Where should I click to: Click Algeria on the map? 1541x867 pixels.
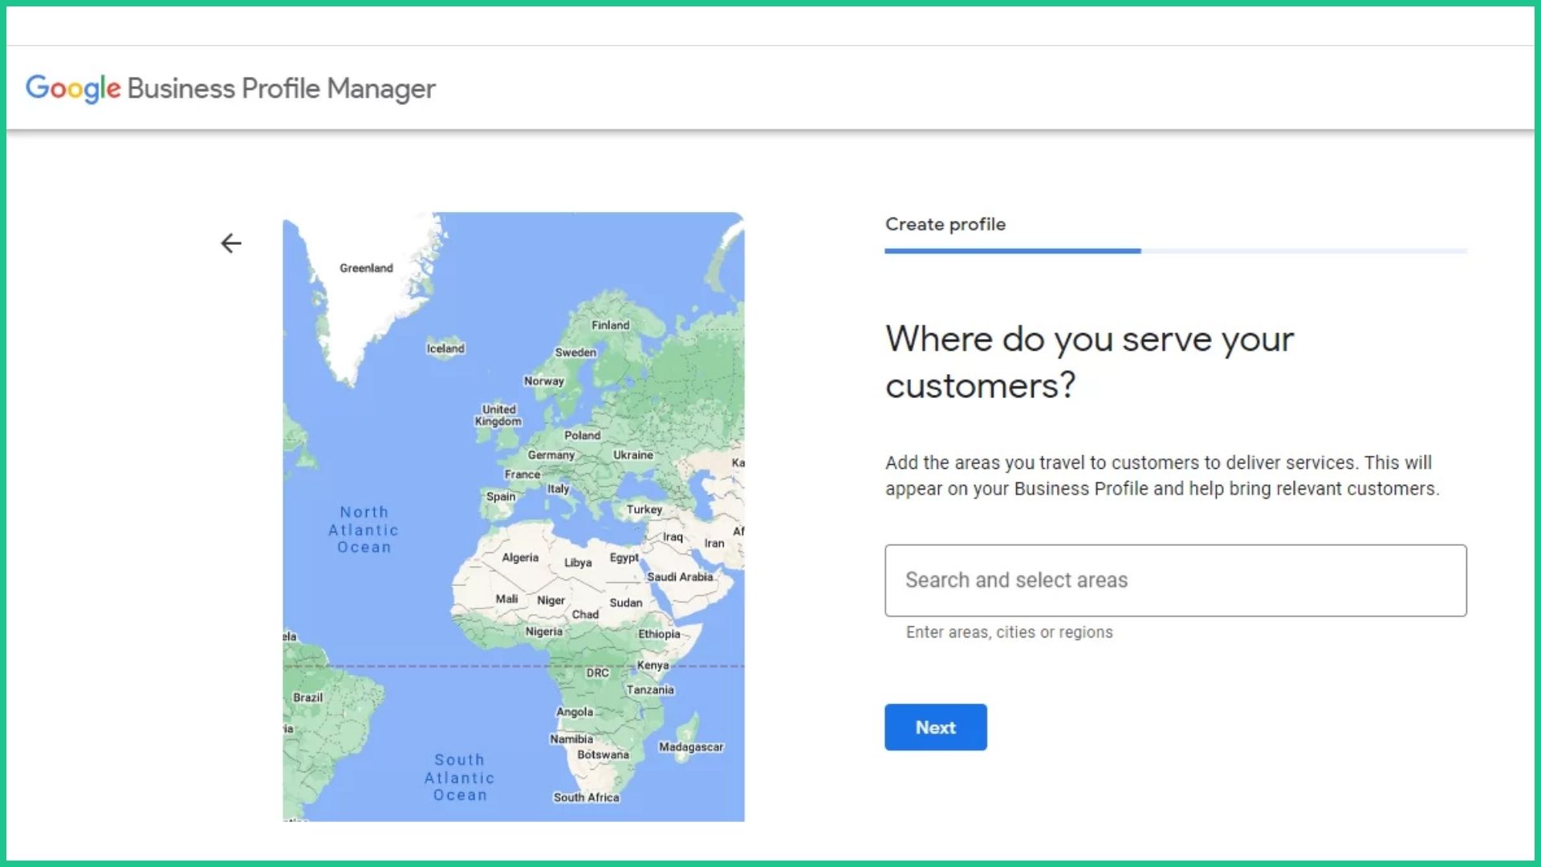520,557
